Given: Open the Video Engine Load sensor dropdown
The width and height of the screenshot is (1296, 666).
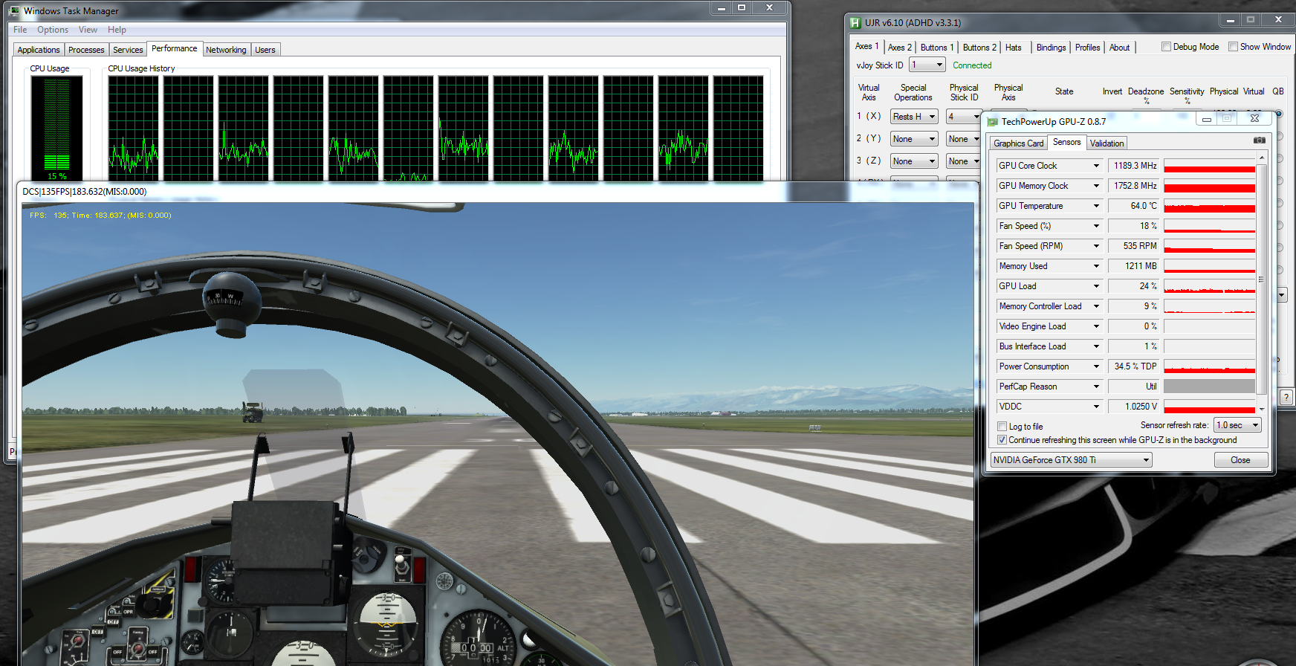Looking at the screenshot, I should [x=1096, y=326].
